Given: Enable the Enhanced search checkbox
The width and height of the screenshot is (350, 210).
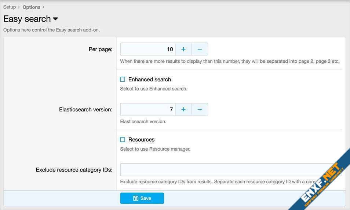Looking at the screenshot, I should 123,80.
